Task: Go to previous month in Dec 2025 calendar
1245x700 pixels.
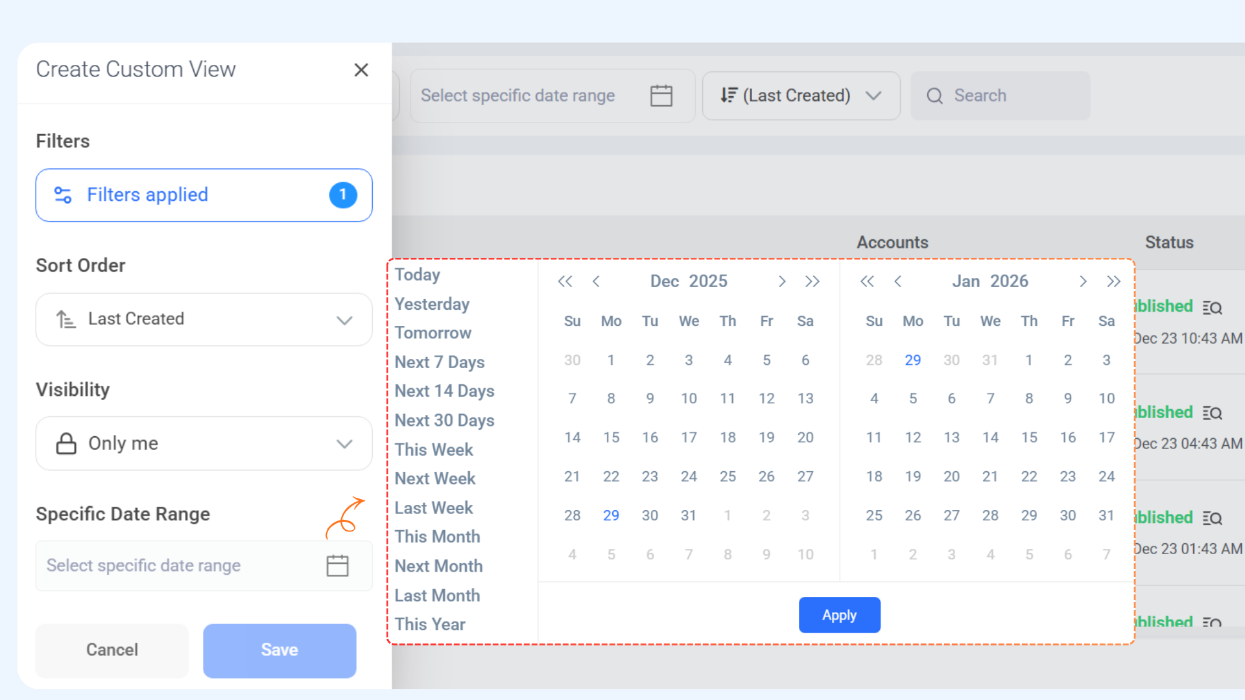Action: click(x=596, y=281)
